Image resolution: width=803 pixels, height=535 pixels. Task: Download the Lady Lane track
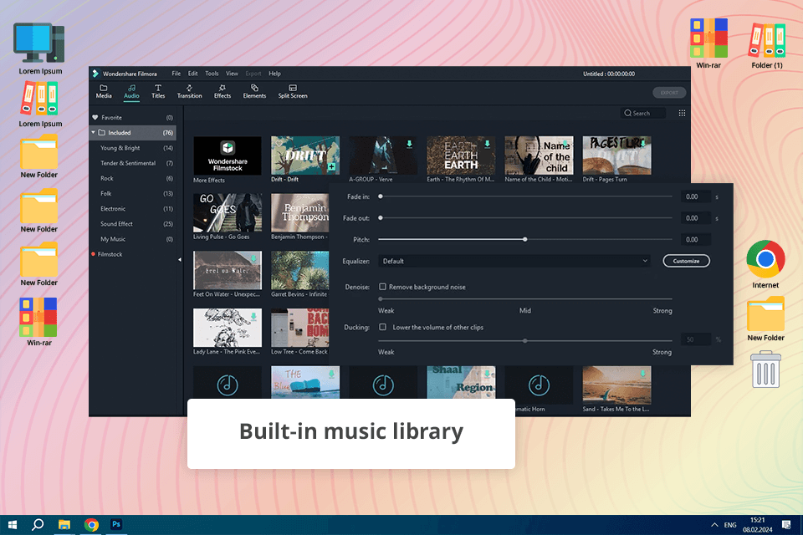[253, 316]
